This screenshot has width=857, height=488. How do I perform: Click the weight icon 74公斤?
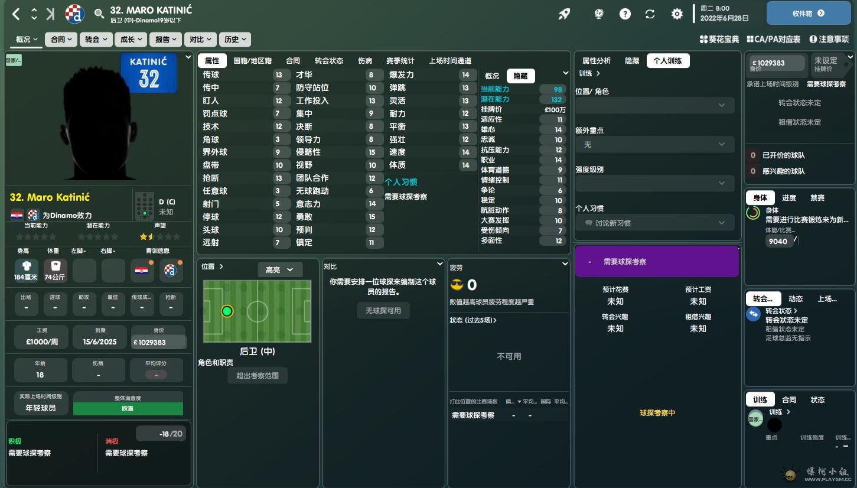click(x=56, y=270)
